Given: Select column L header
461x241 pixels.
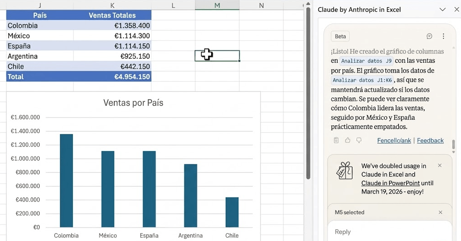Looking at the screenshot, I should [173, 5].
